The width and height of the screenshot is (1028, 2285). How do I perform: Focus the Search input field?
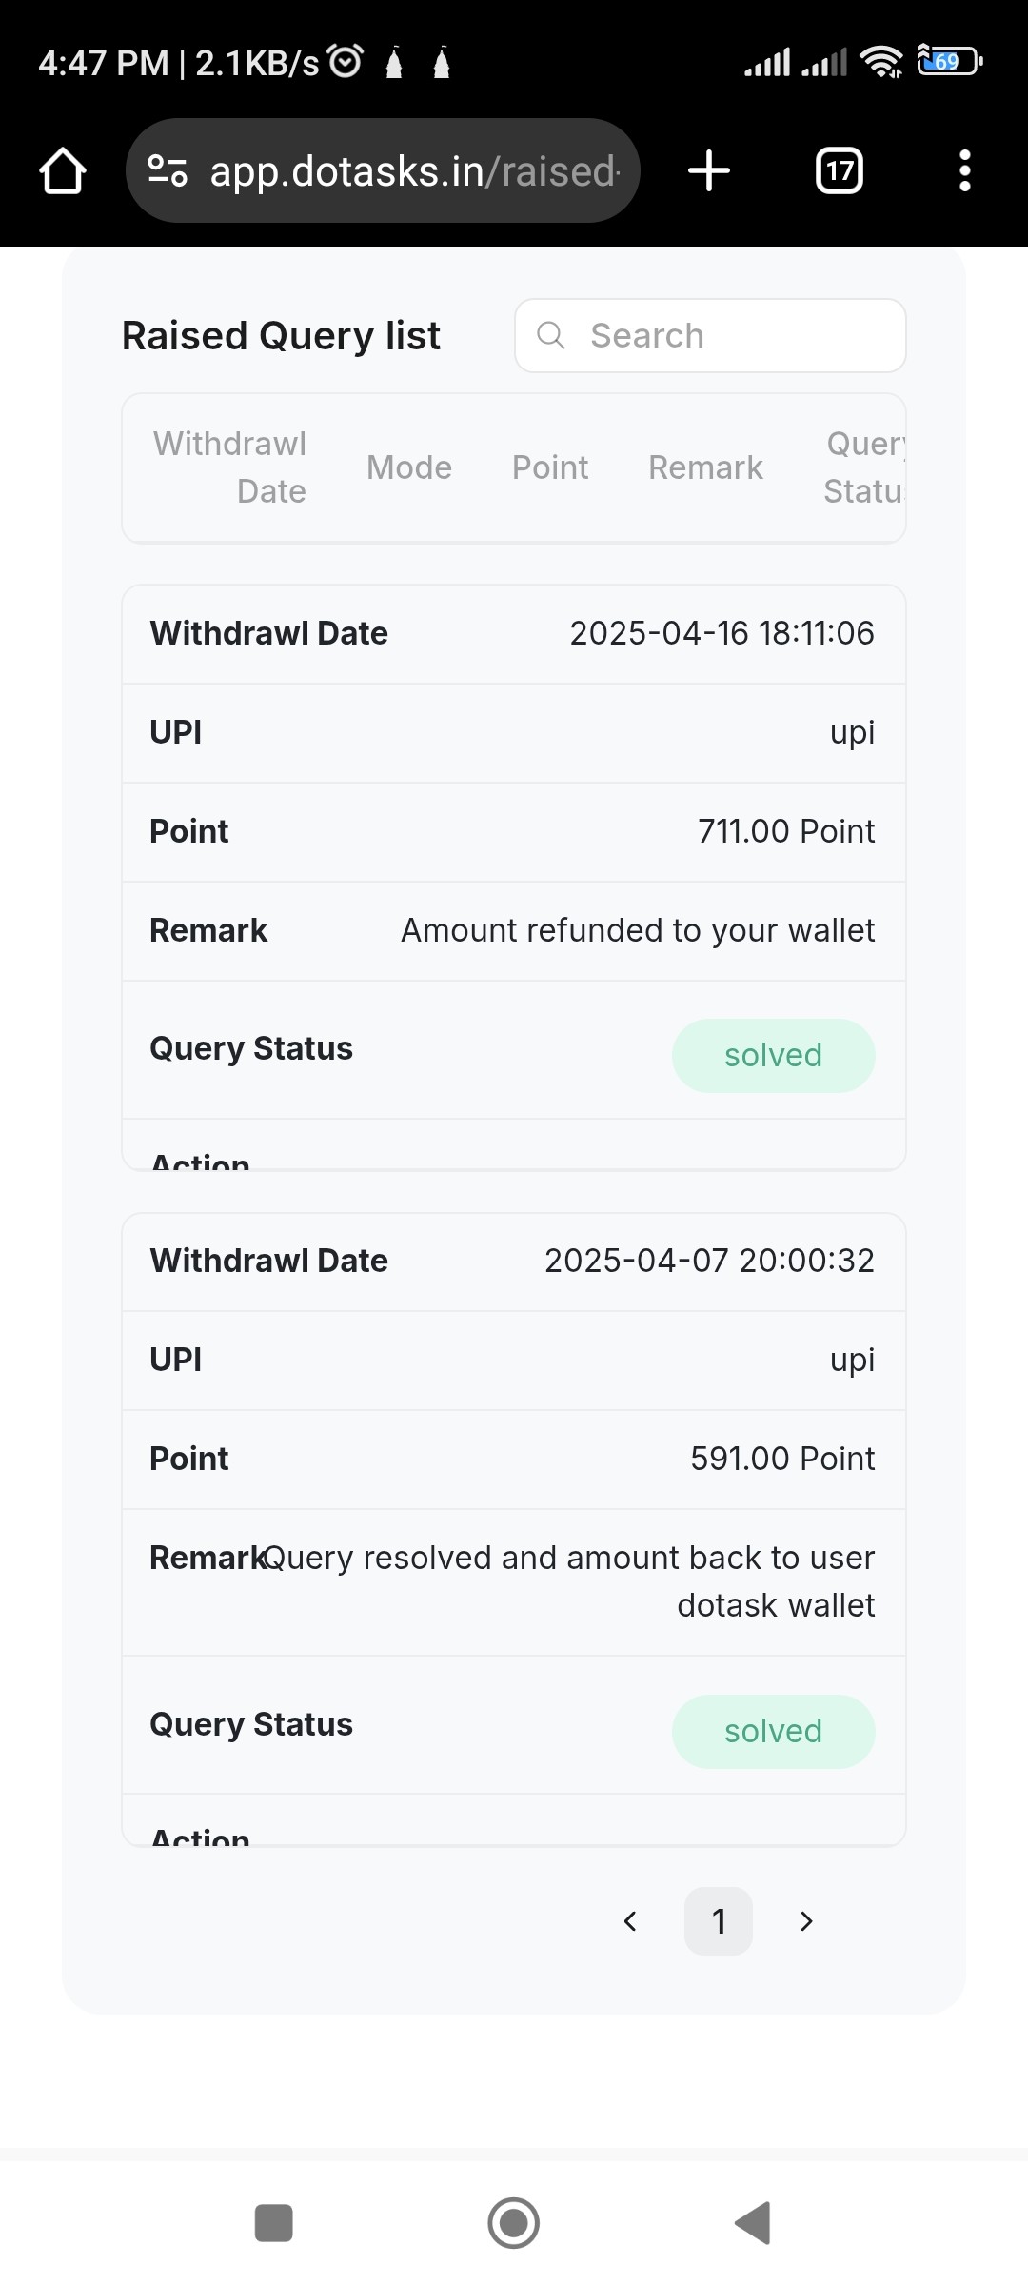tap(710, 335)
